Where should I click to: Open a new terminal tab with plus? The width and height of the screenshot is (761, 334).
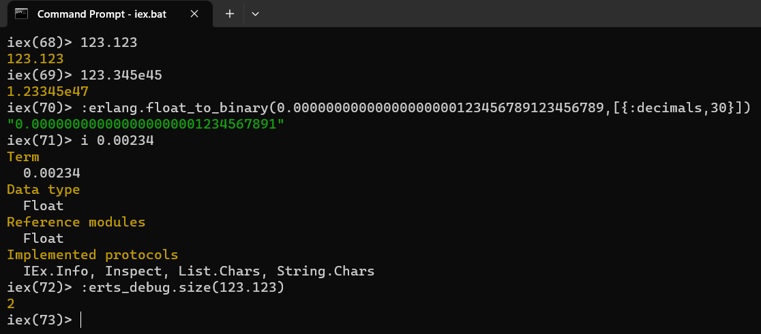coord(230,14)
